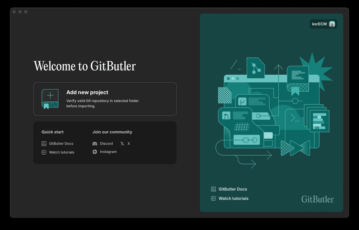Click the docs icon beside Quick start GitButler Docs
359x230 pixels.
point(44,144)
